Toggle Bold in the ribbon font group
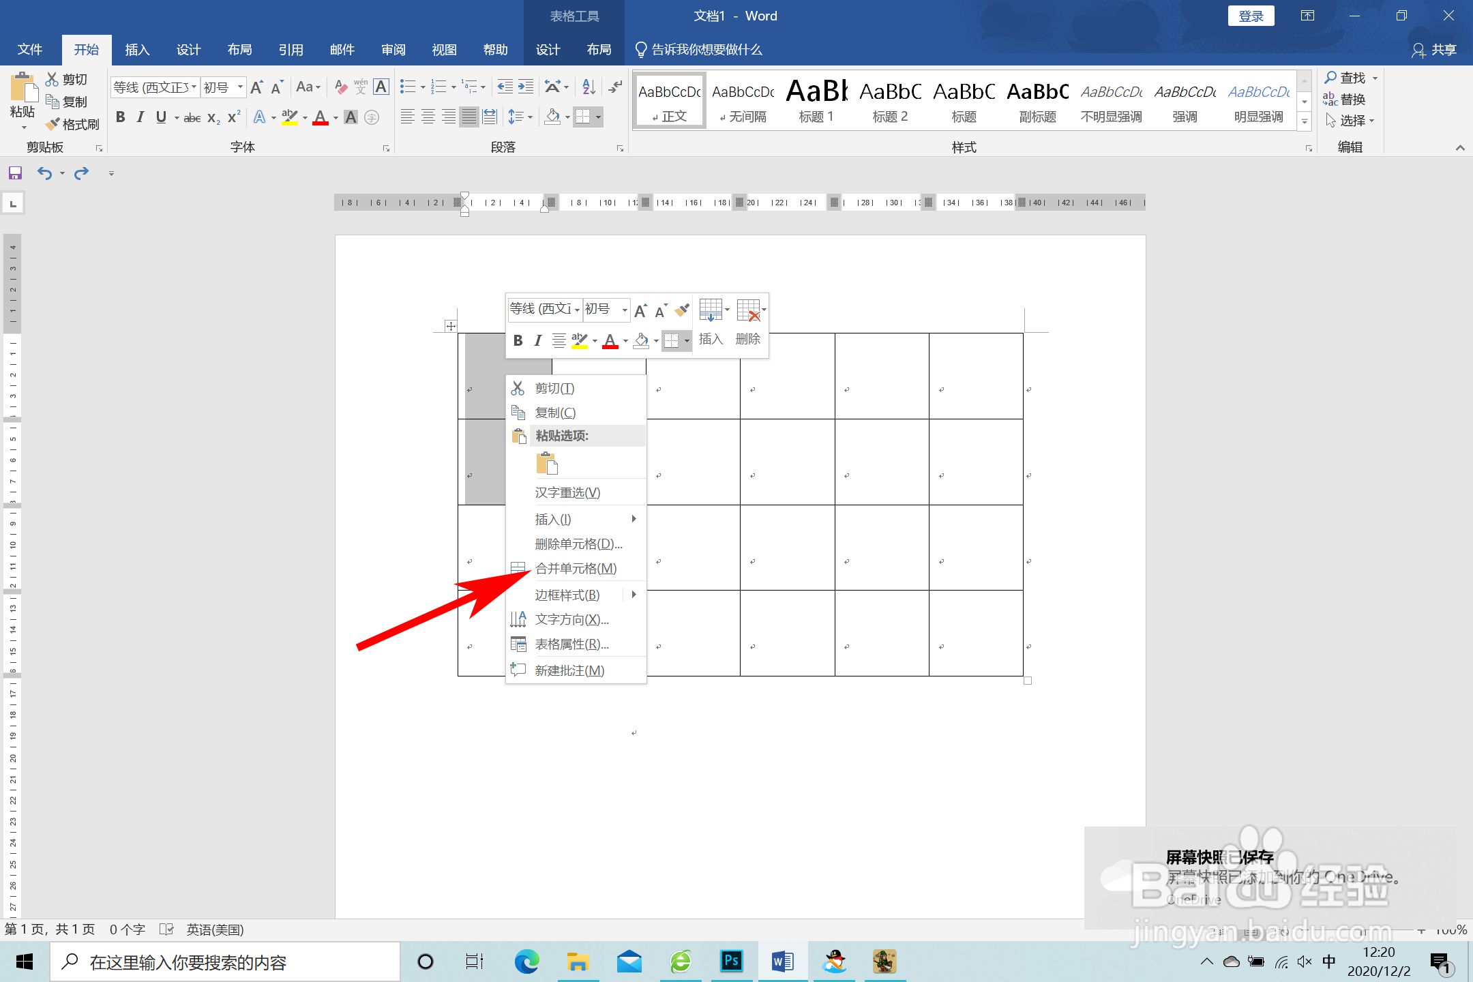The image size is (1473, 982). tap(120, 117)
